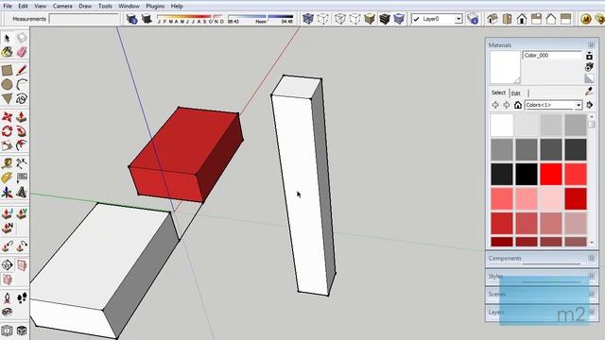This screenshot has width=605, height=340.
Task: Click the Measurements input box
Action: tap(84, 19)
